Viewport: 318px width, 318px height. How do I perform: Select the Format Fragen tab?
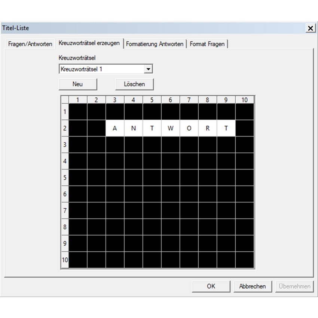(207, 44)
